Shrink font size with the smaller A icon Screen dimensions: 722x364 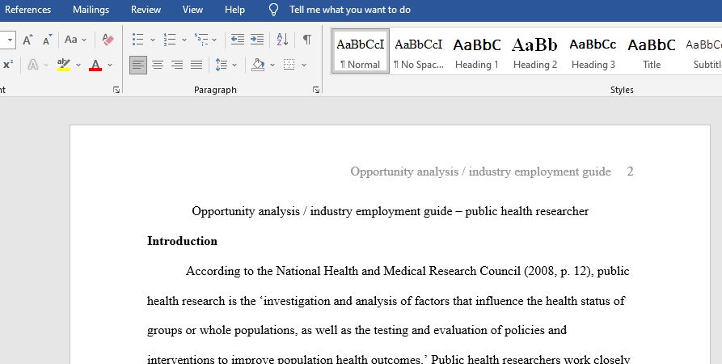coord(47,40)
